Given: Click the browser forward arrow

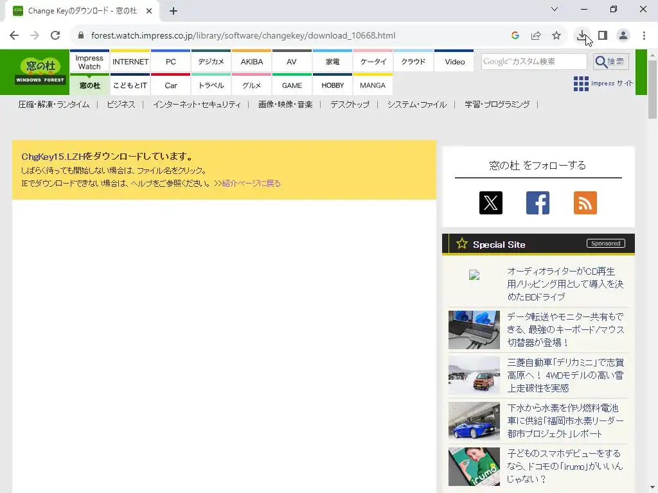Looking at the screenshot, I should 35,36.
